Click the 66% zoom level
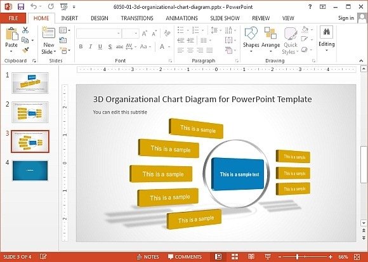368x262 pixels. 343,257
